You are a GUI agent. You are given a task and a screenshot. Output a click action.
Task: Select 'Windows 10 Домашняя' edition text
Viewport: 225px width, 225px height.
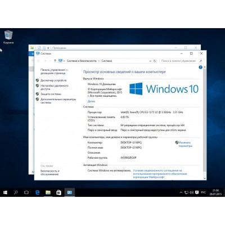102,84
